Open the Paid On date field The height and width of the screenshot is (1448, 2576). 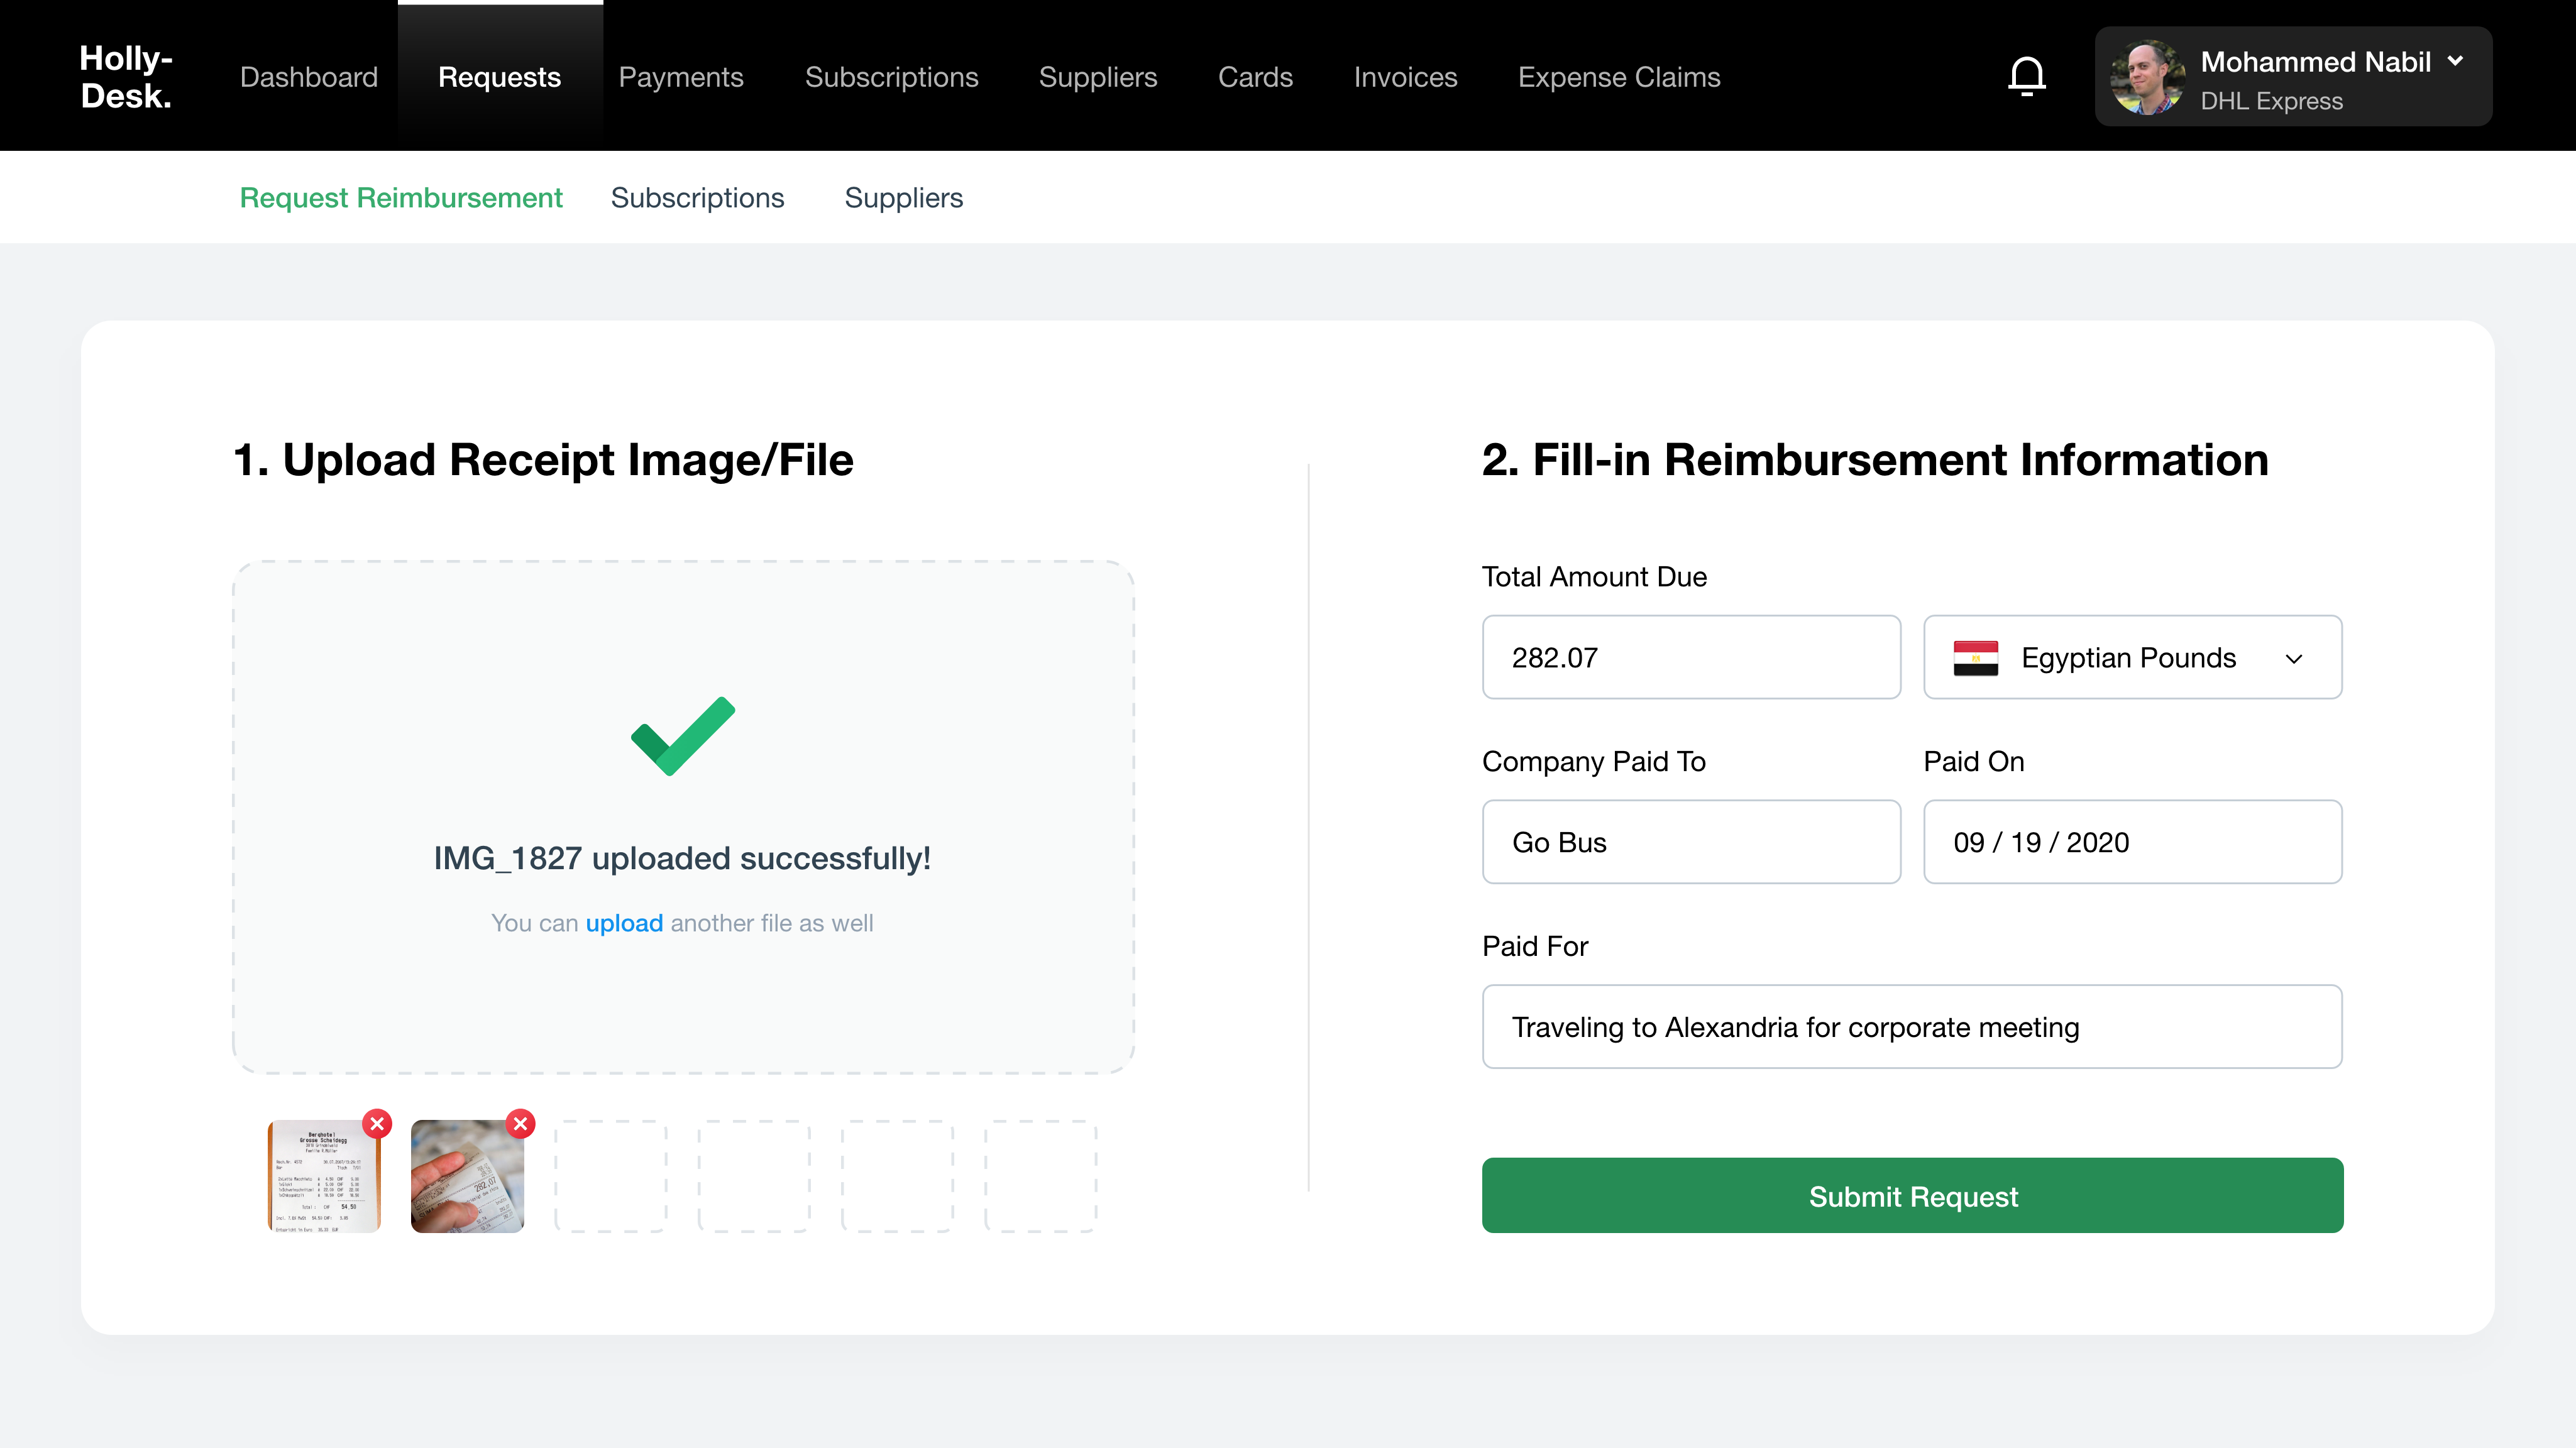[2132, 842]
